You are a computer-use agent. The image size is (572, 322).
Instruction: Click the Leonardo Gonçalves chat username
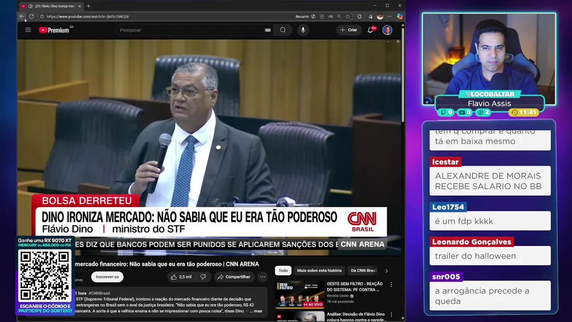click(471, 242)
